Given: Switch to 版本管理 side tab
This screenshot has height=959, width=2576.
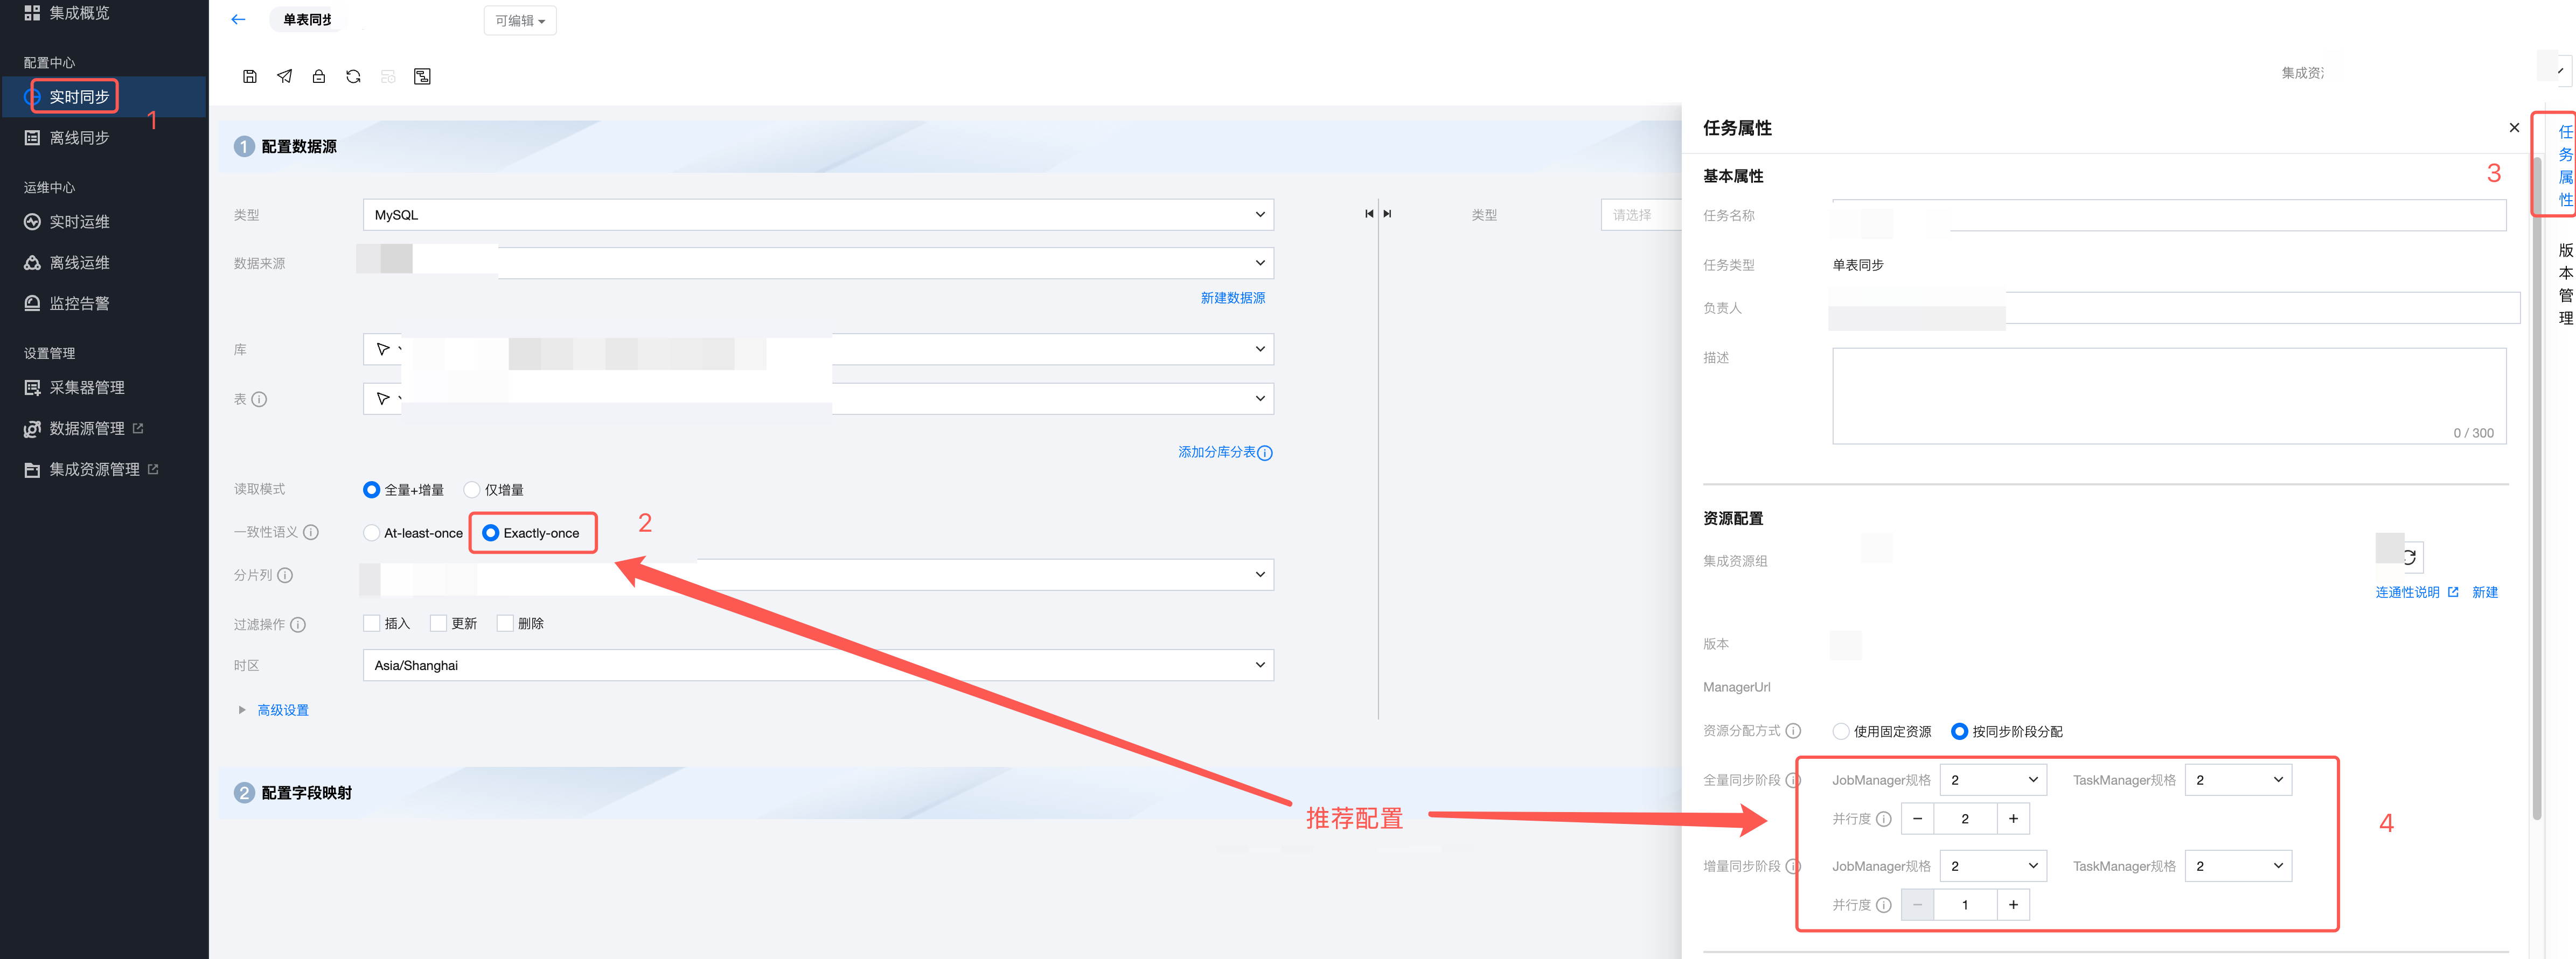Looking at the screenshot, I should click(x=2565, y=284).
